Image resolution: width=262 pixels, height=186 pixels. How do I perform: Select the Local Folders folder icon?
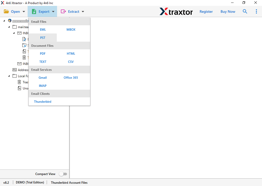click(x=15, y=76)
